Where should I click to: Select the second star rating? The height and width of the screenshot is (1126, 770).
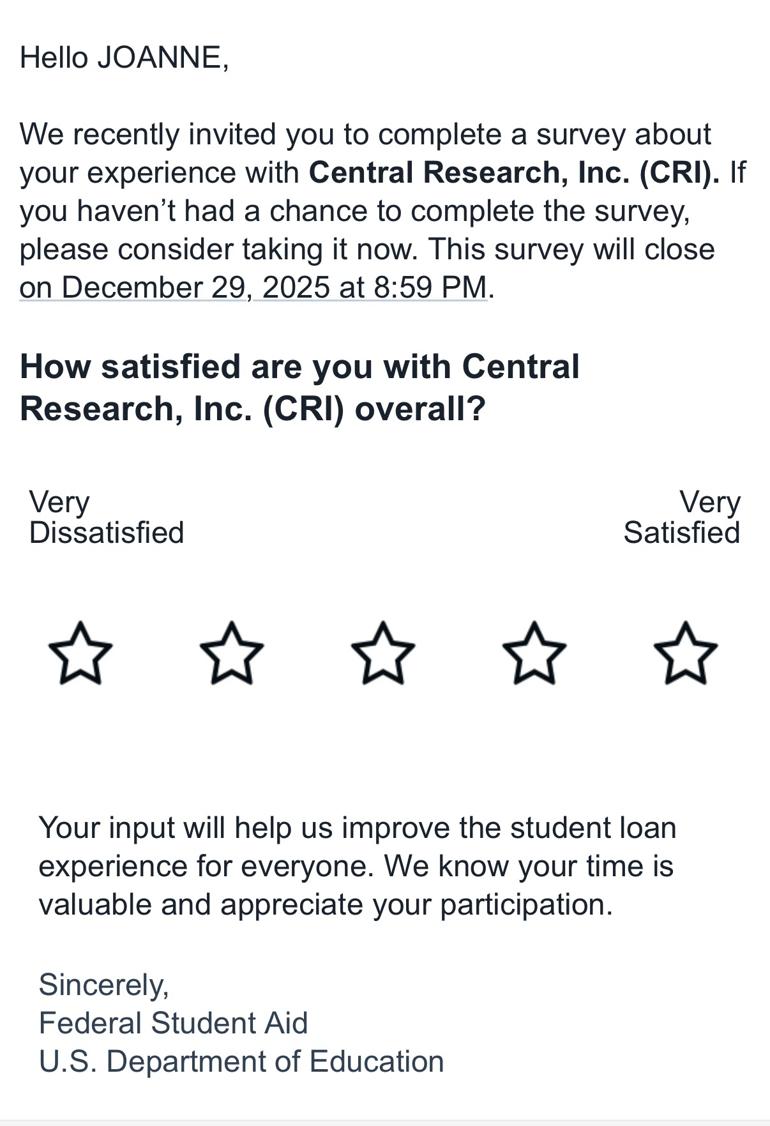(x=232, y=654)
